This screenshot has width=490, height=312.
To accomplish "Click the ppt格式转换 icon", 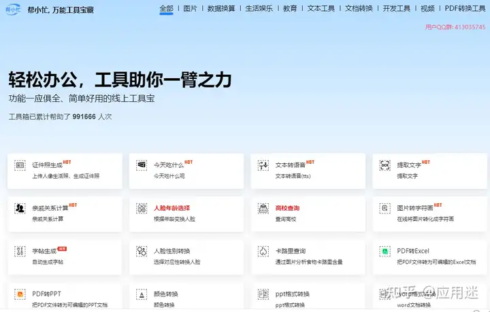I will (x=263, y=294).
